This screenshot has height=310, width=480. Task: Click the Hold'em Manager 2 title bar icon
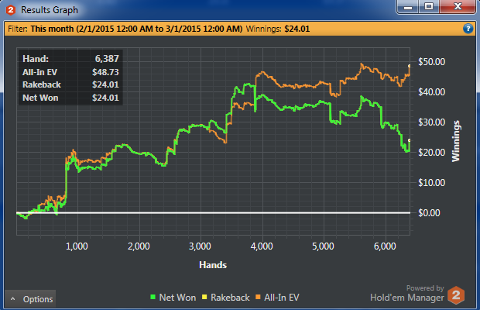[11, 10]
